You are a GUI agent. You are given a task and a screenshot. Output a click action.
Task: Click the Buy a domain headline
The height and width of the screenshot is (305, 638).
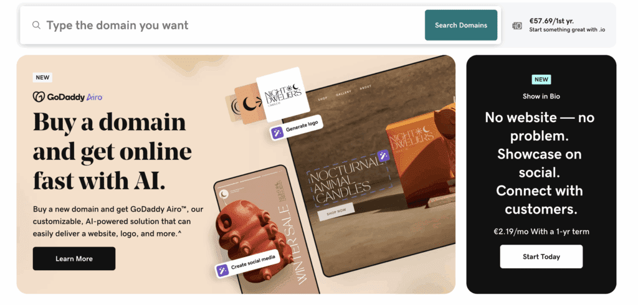click(x=112, y=151)
